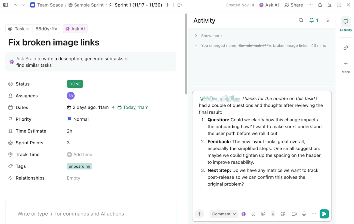The image size is (354, 224).
Task: Open the AI features in the comment toolbar
Action: (244, 214)
